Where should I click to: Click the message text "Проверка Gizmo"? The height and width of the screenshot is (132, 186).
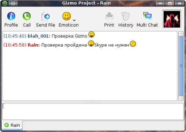(x=69, y=36)
